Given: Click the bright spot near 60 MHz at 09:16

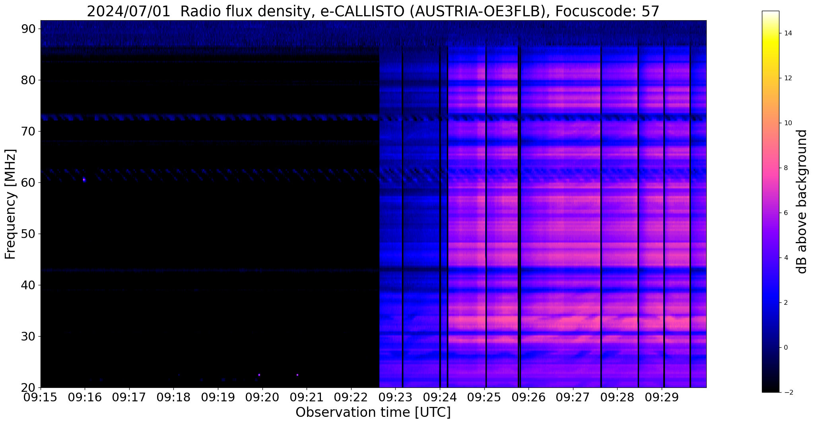Looking at the screenshot, I should (84, 180).
